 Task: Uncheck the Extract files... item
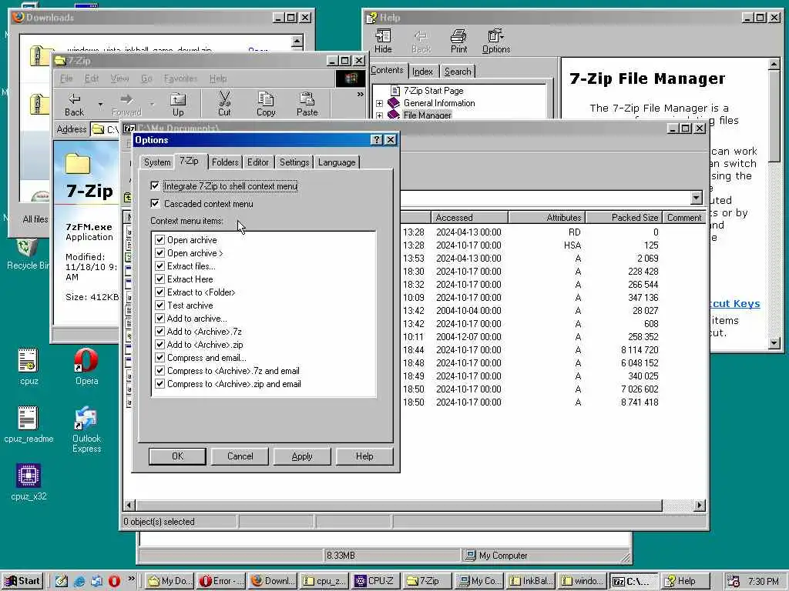(x=160, y=265)
